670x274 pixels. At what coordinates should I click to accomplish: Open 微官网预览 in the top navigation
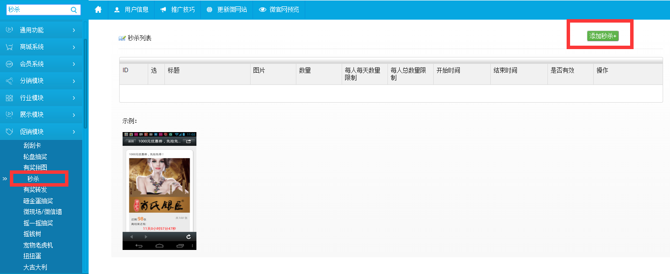point(279,10)
